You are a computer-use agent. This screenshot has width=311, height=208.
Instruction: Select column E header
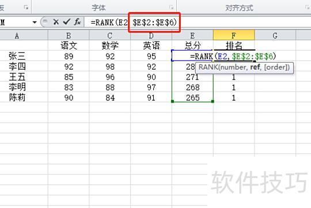tap(192, 36)
